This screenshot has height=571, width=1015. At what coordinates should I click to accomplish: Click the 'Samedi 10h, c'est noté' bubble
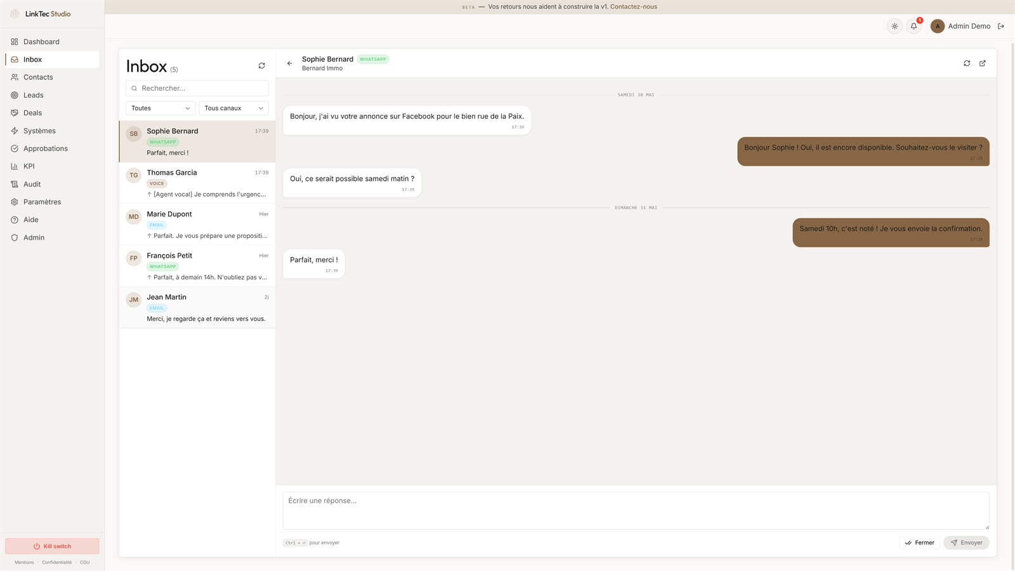(891, 233)
